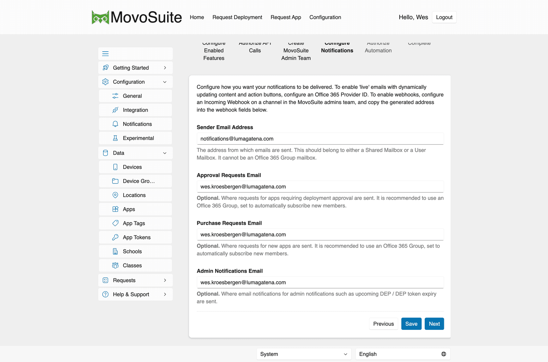The height and width of the screenshot is (362, 548).
Task: Click the Save button
Action: pos(411,324)
